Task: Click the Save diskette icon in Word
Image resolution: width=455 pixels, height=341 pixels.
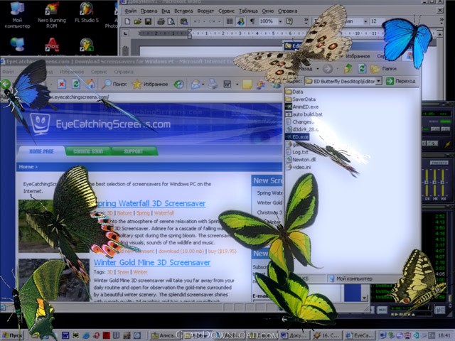Action: tap(148, 21)
